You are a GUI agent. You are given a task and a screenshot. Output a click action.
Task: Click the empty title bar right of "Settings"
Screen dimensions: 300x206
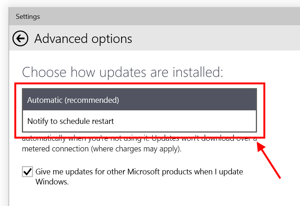point(170,17)
